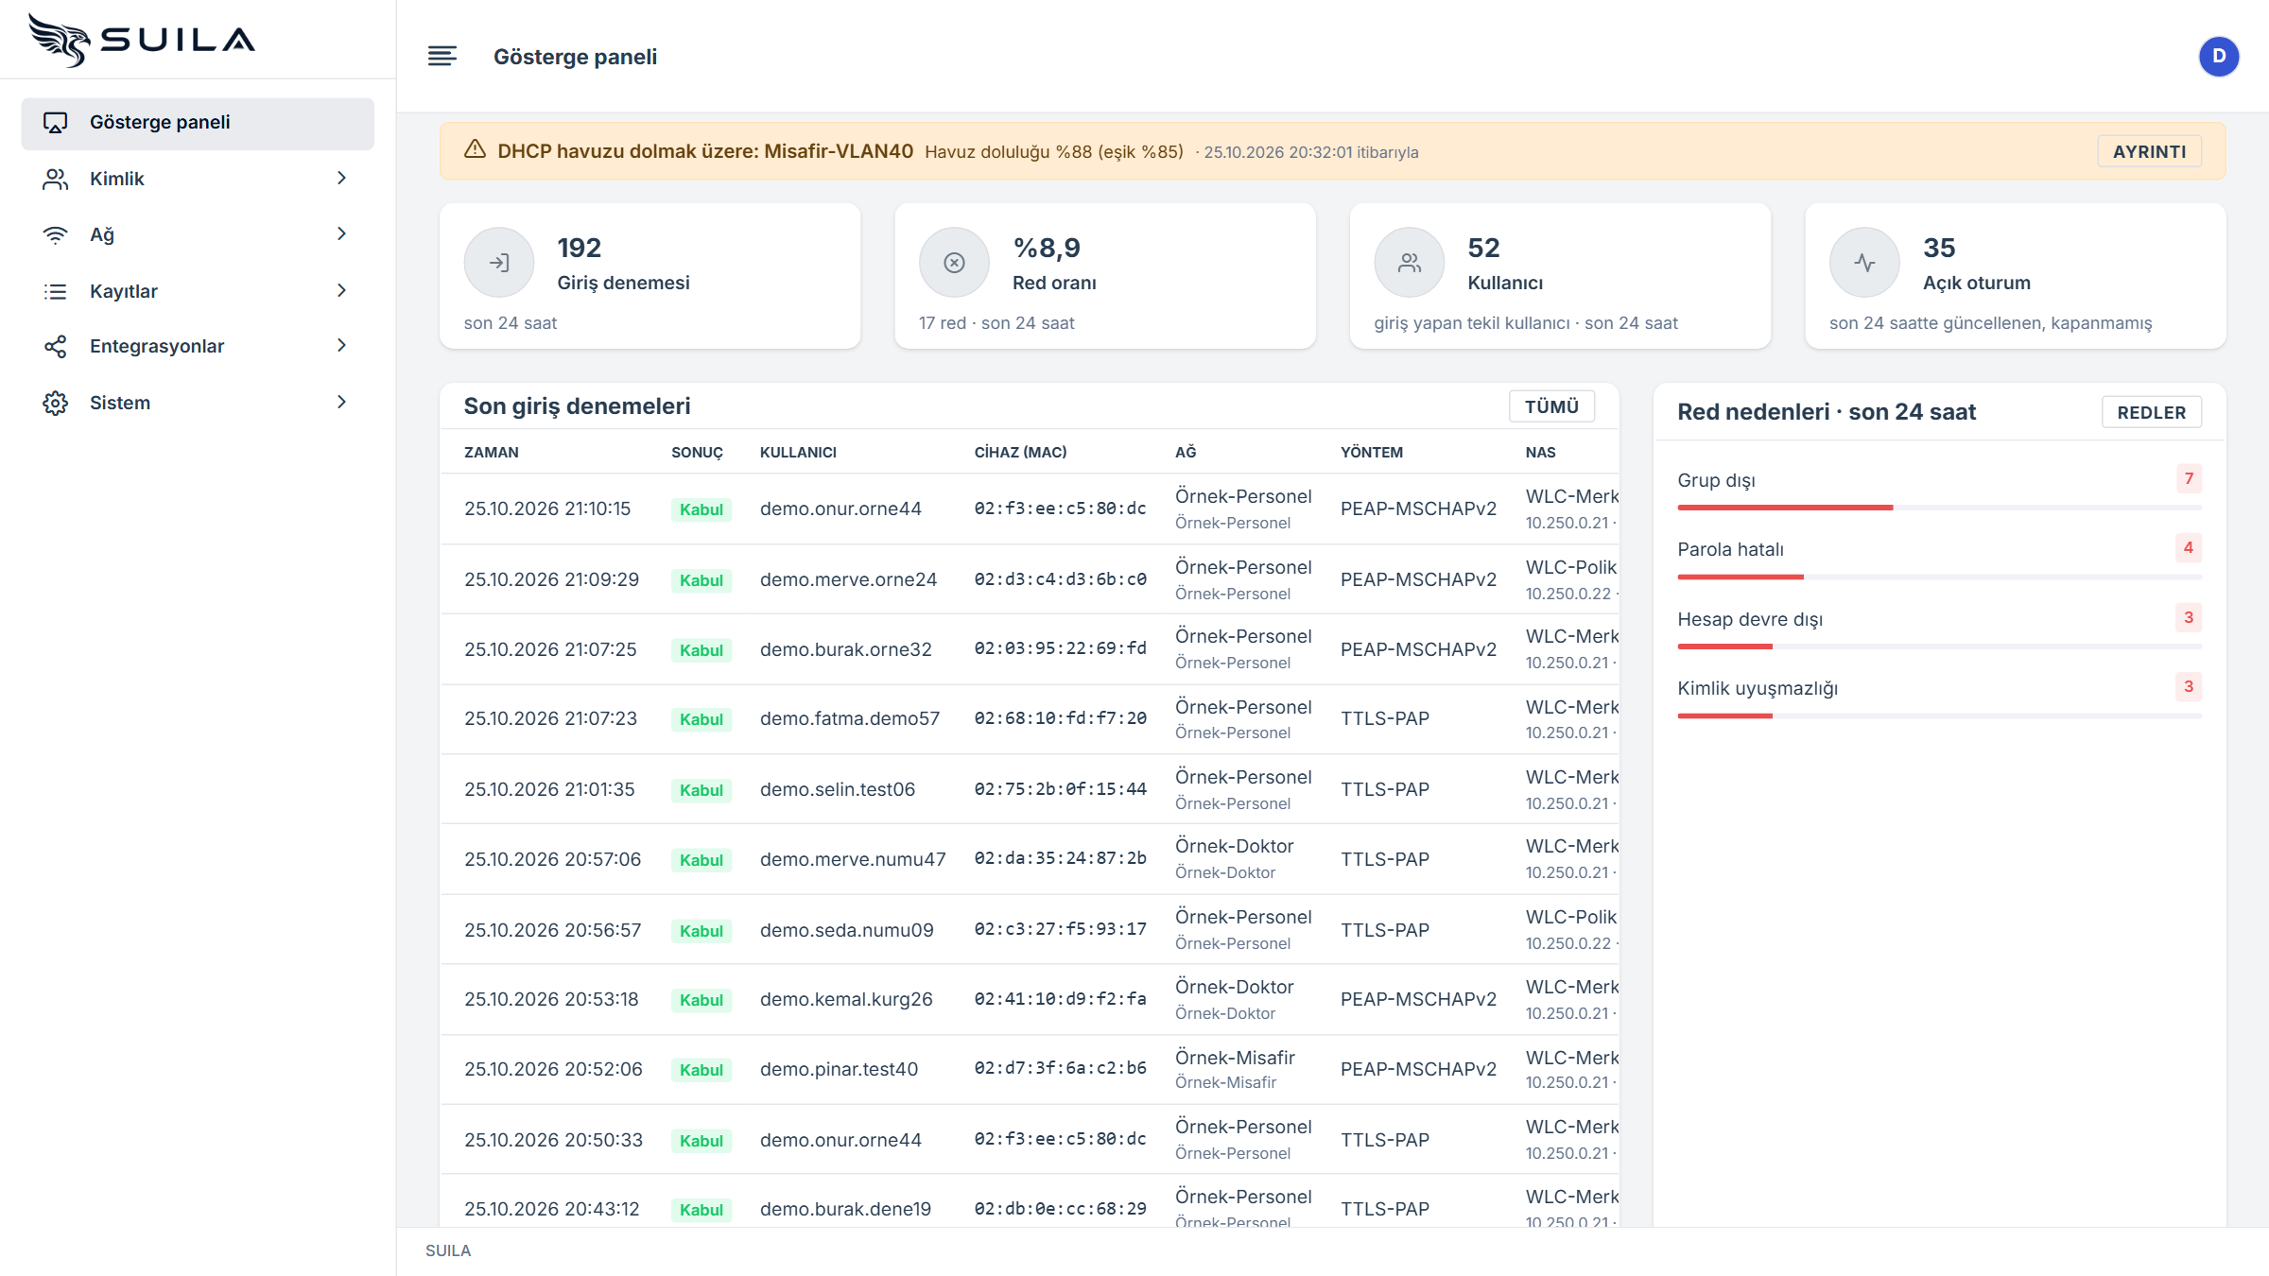Expand the Sistem menu chevron

pyautogui.click(x=342, y=402)
